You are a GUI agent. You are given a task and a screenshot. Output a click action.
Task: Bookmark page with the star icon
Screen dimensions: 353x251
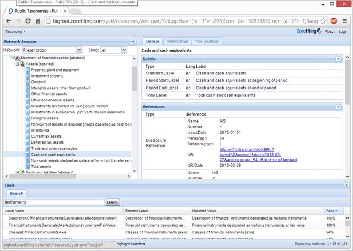323,21
